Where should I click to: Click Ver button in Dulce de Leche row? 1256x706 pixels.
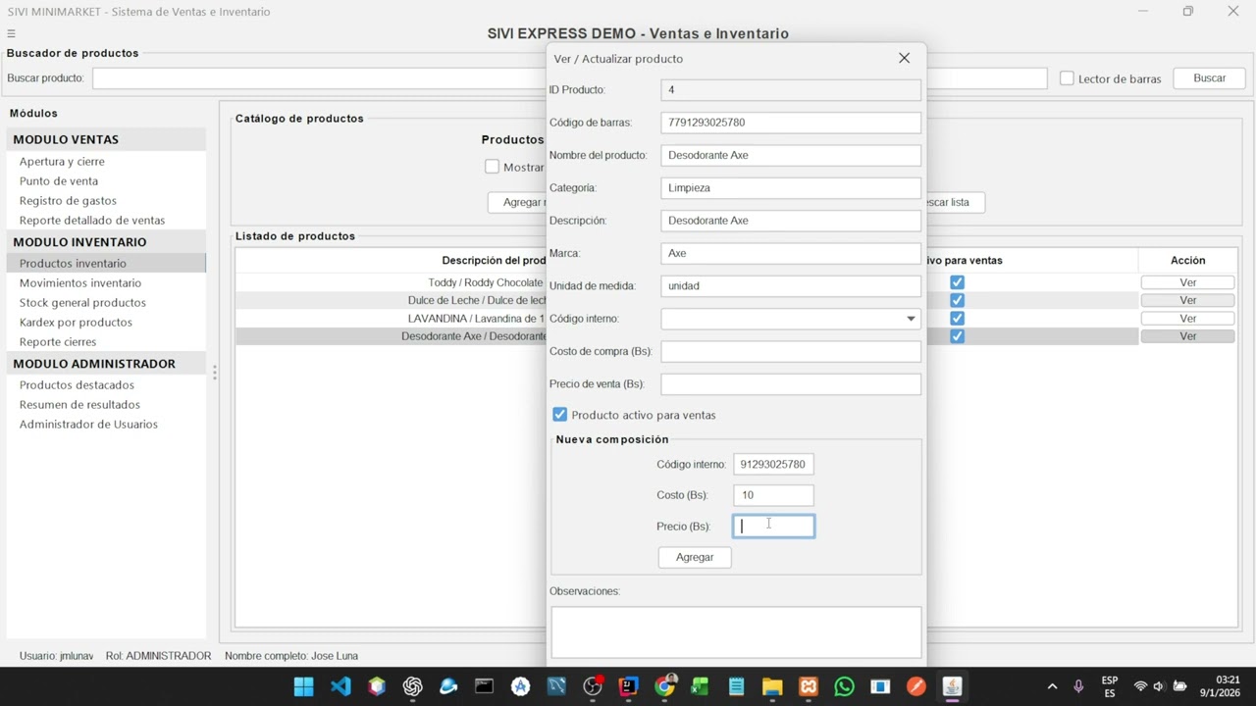click(x=1187, y=300)
